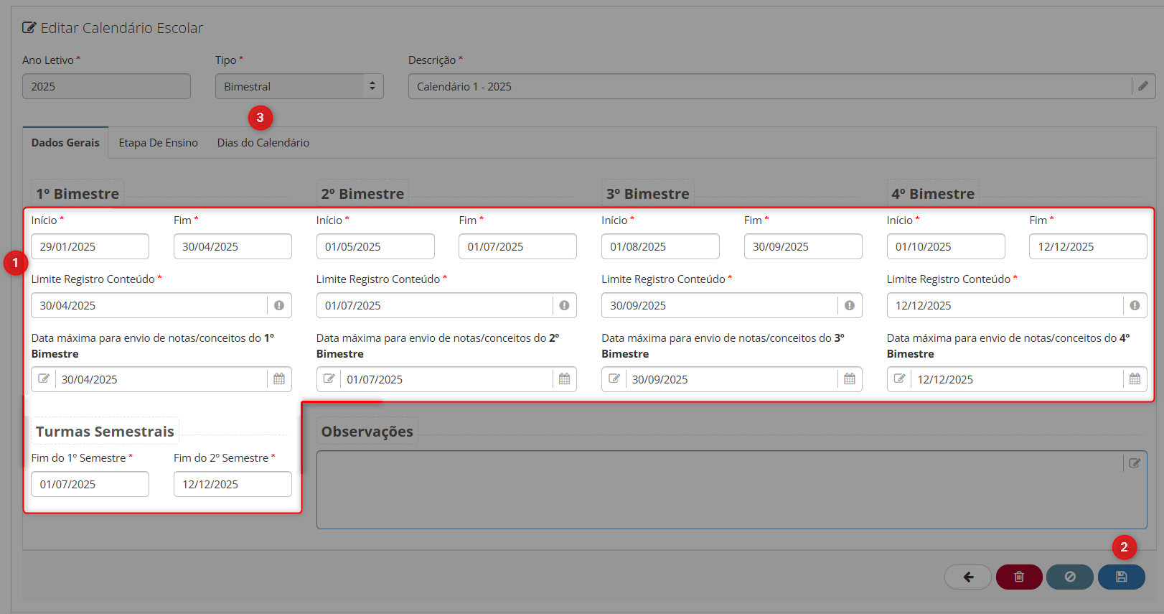The height and width of the screenshot is (614, 1164).
Task: Open calendar picker for 1º Bimestre notas date
Action: tap(279, 379)
